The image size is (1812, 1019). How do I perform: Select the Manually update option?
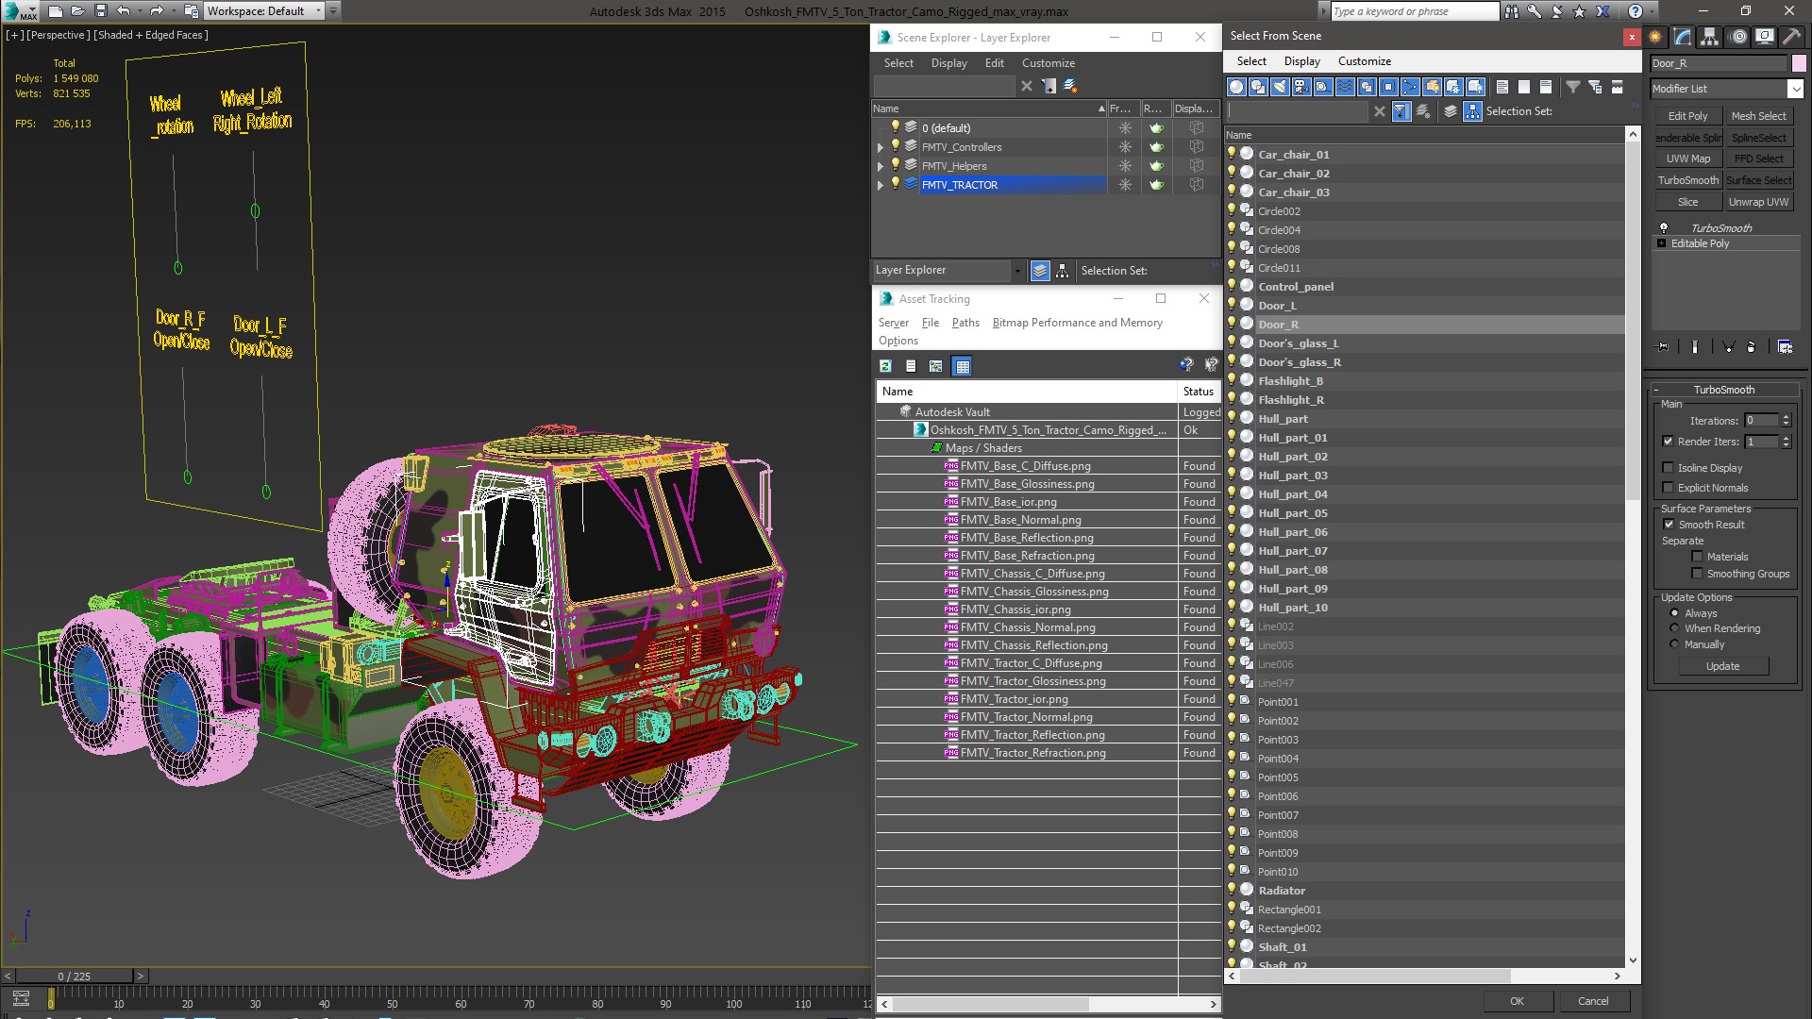(x=1674, y=644)
